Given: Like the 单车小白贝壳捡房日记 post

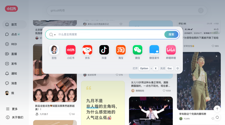Looking at the screenshot, I should 121,24.
